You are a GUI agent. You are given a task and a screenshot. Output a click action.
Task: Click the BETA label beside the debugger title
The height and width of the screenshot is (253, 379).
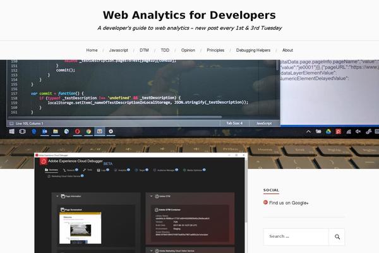coord(108,164)
